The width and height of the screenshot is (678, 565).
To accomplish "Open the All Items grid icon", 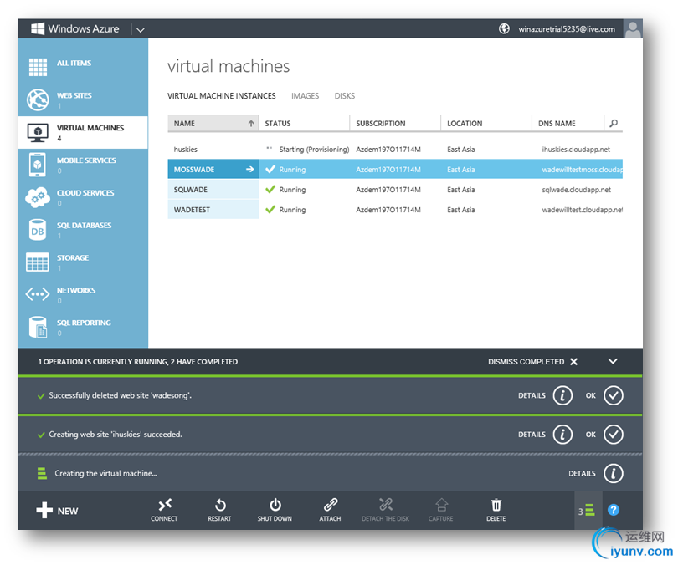I will [38, 67].
